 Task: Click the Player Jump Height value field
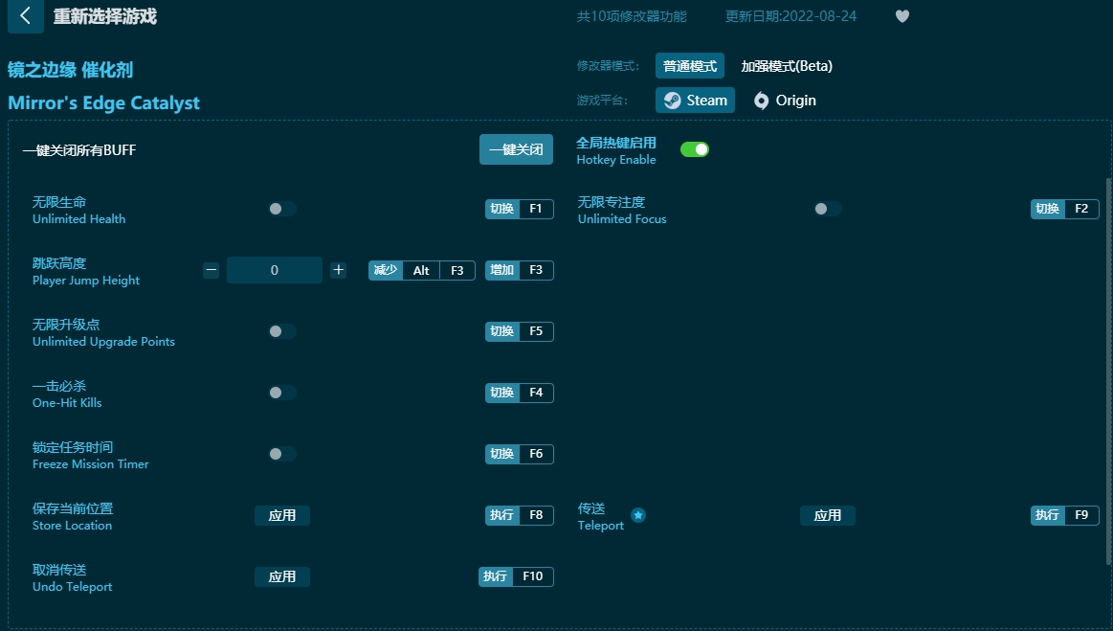pos(275,270)
